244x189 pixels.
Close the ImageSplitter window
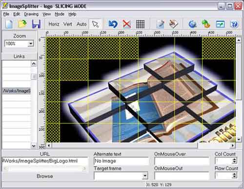(x=238, y=6)
